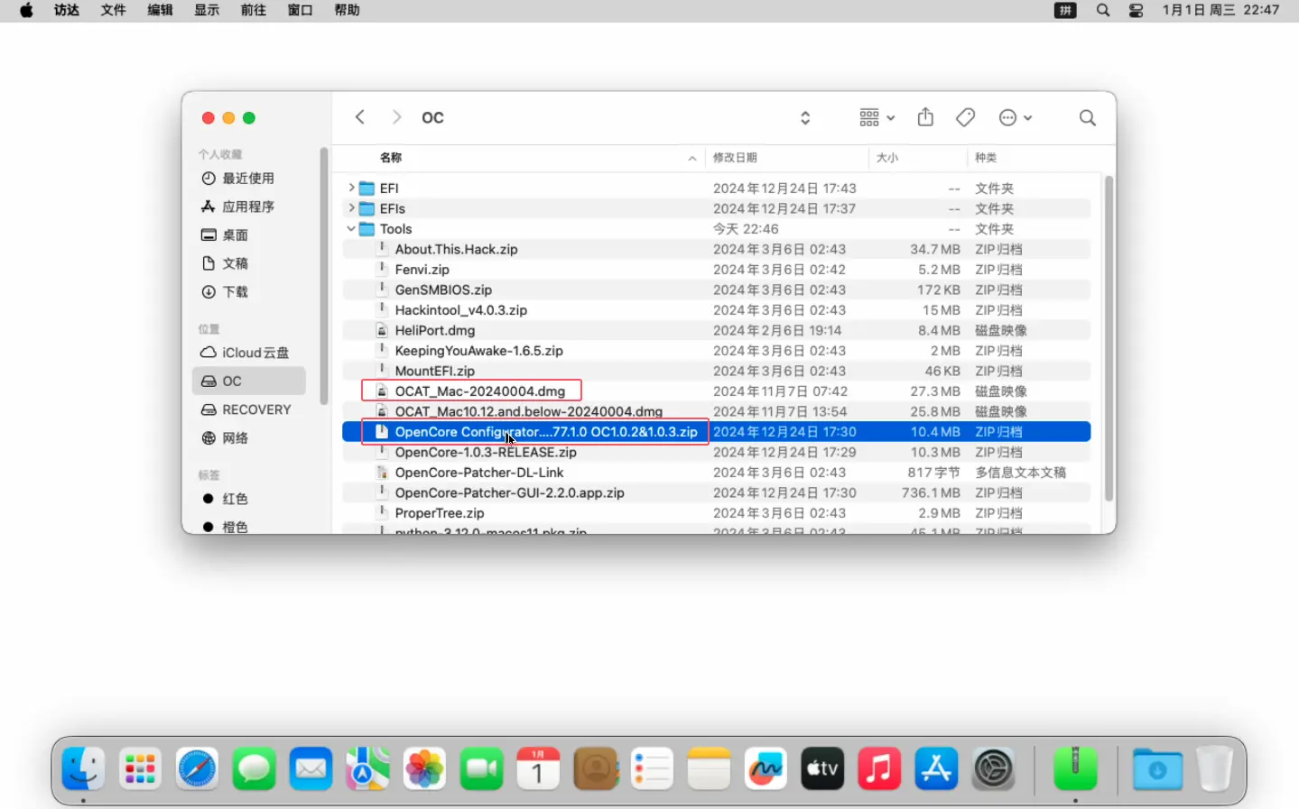Viewport: 1299px width, 809px height.
Task: Click the sidebar vertical scrollbar
Action: (323, 276)
